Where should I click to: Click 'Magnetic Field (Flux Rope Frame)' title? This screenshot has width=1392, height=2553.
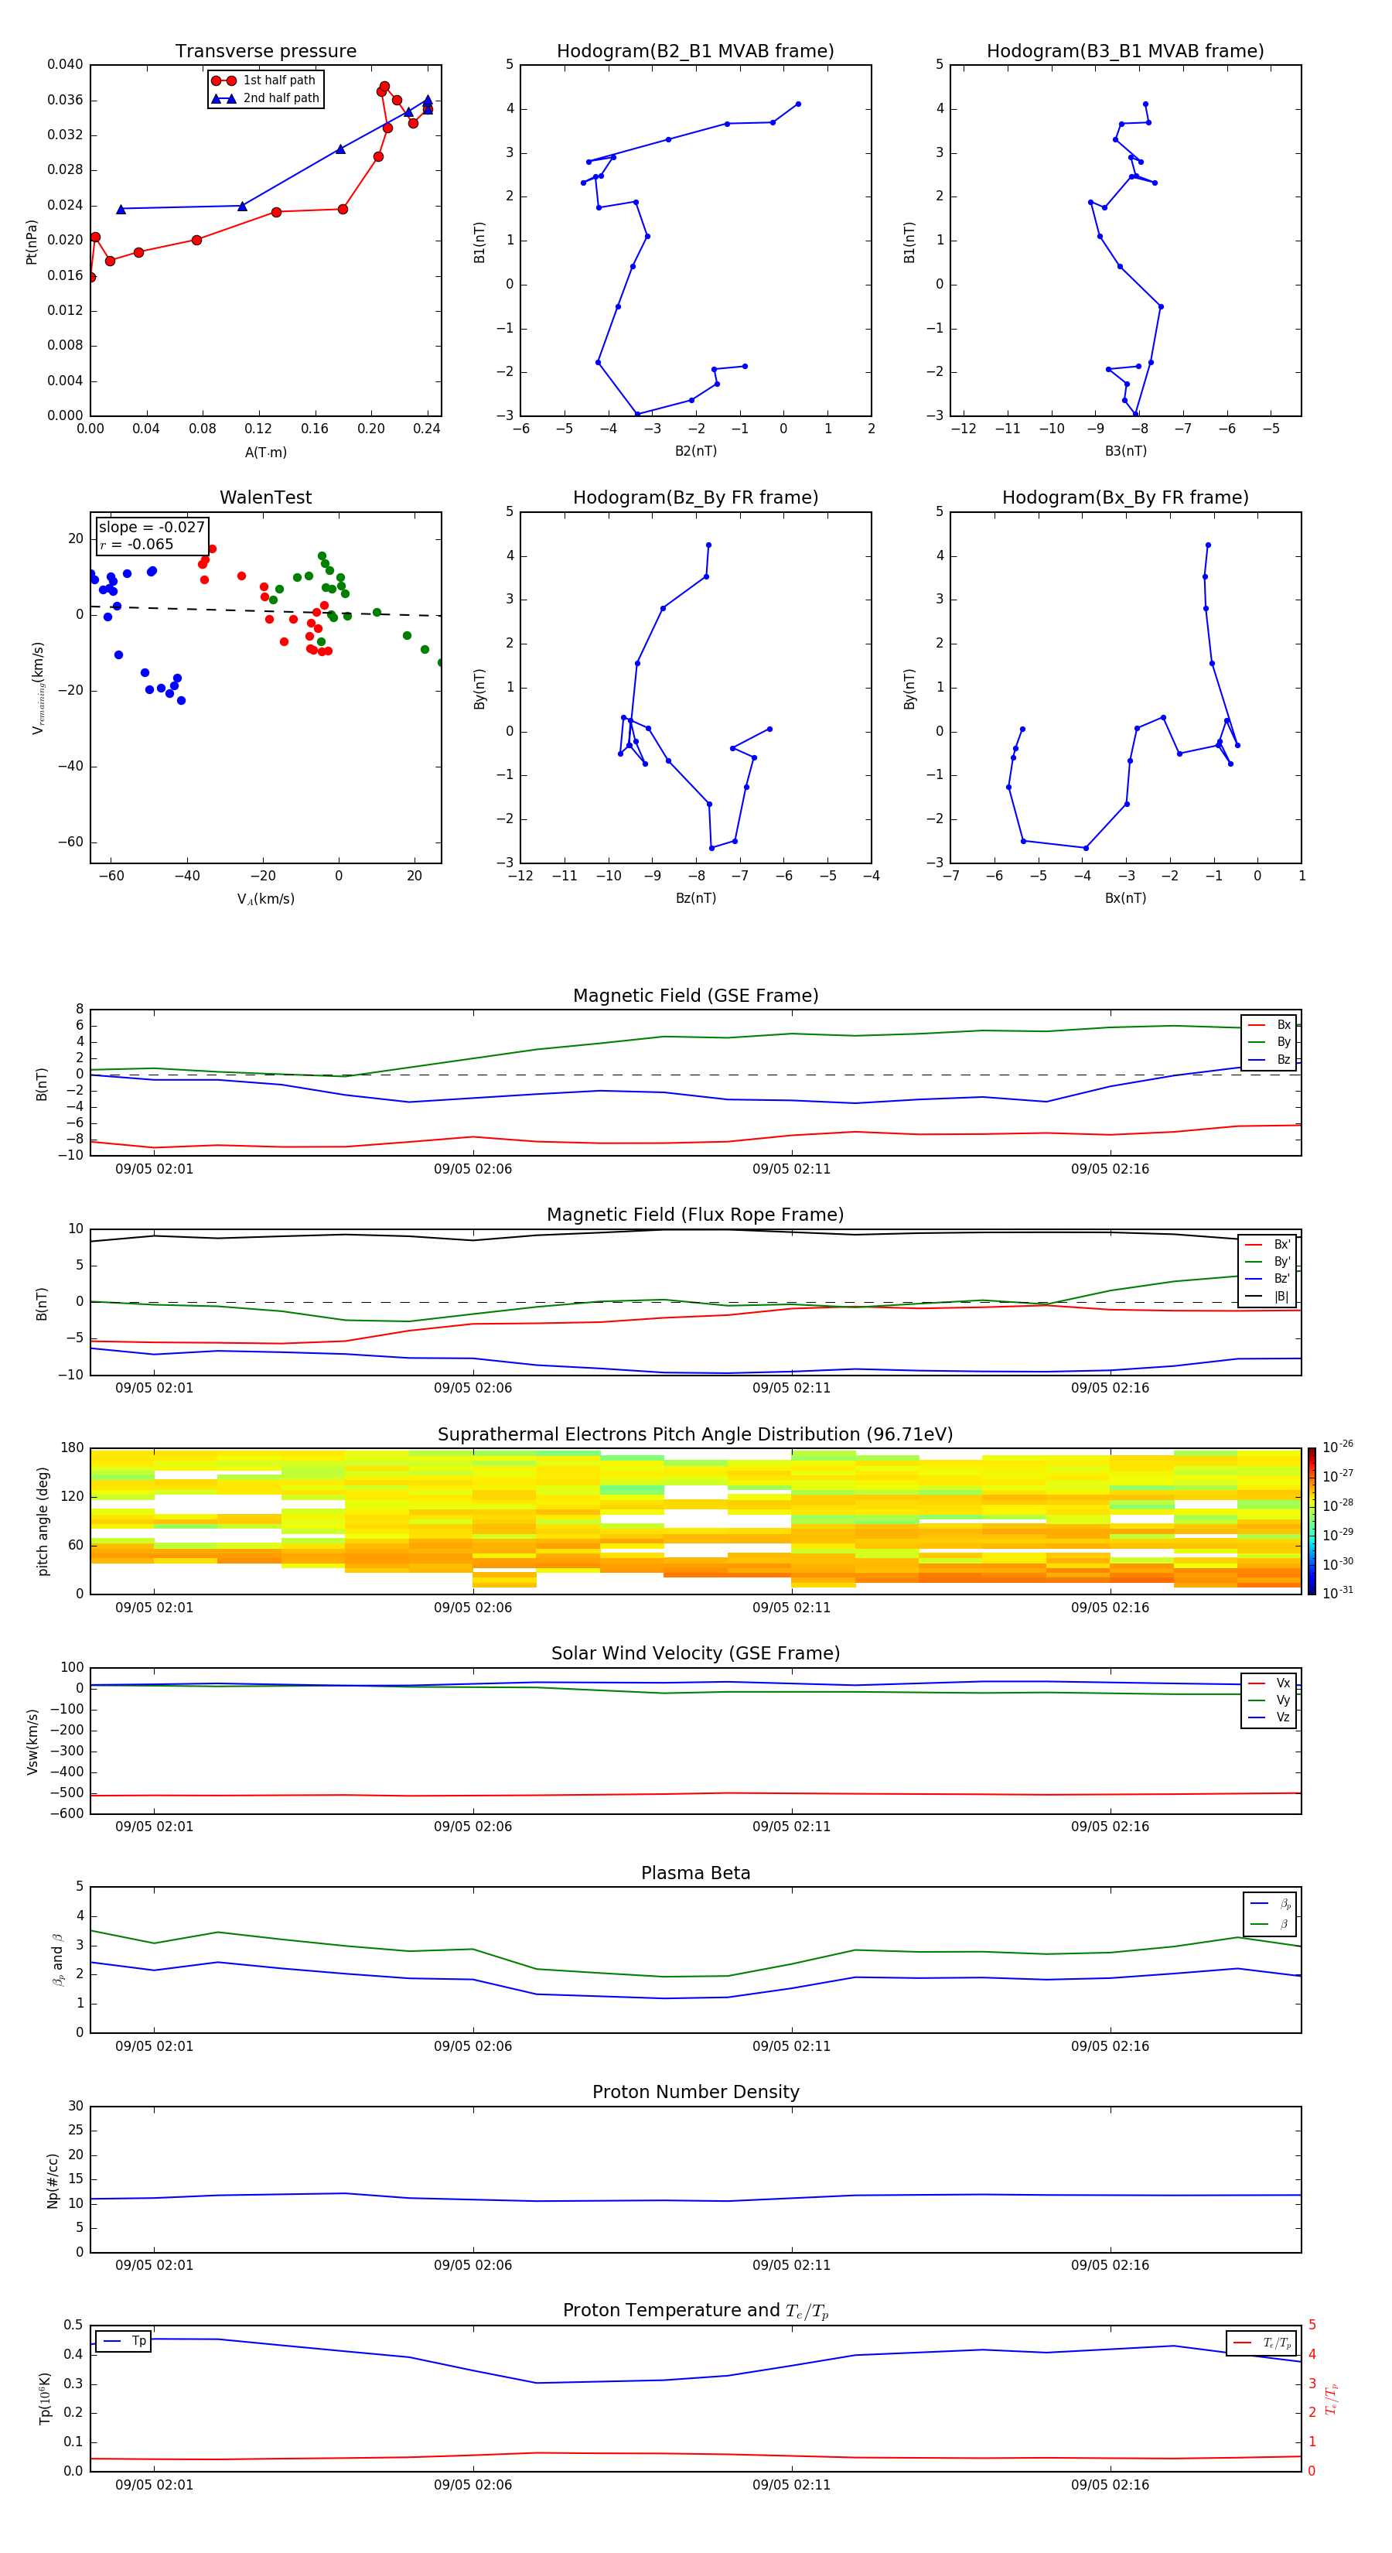point(695,1215)
